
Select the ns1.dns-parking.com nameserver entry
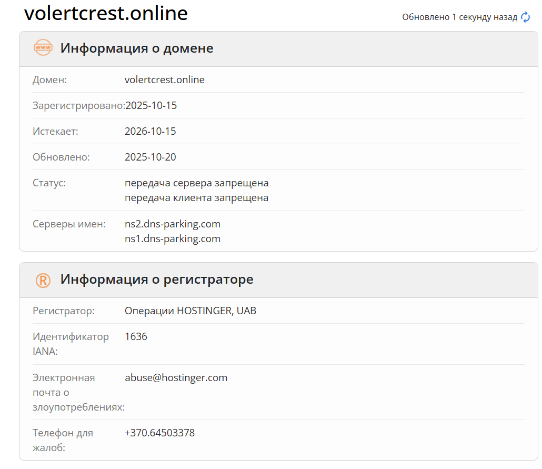click(173, 238)
